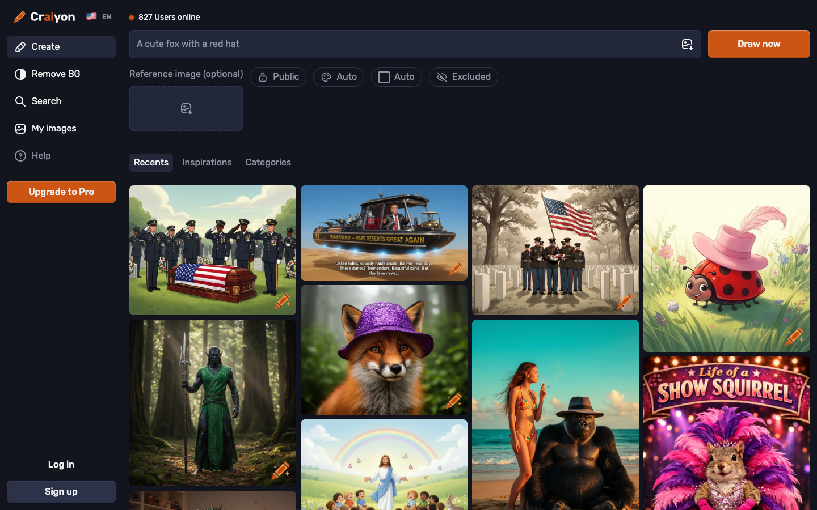Click the prompt input field
The width and height of the screenshot is (817, 510).
click(397, 44)
